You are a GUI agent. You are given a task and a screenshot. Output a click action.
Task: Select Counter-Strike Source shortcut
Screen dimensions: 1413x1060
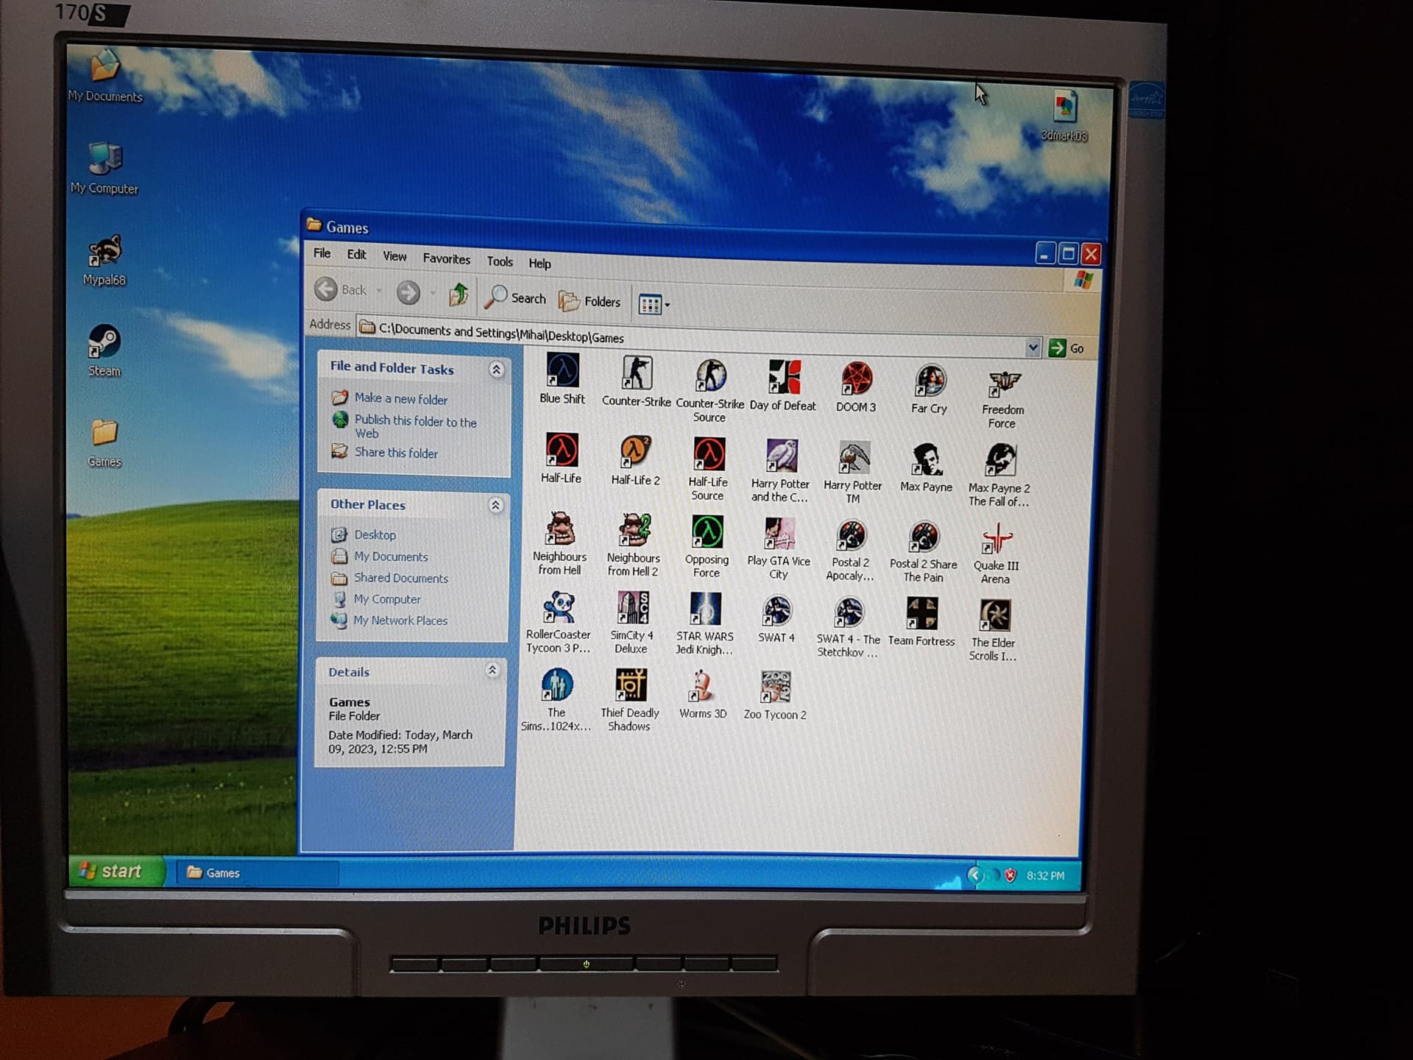tap(710, 377)
